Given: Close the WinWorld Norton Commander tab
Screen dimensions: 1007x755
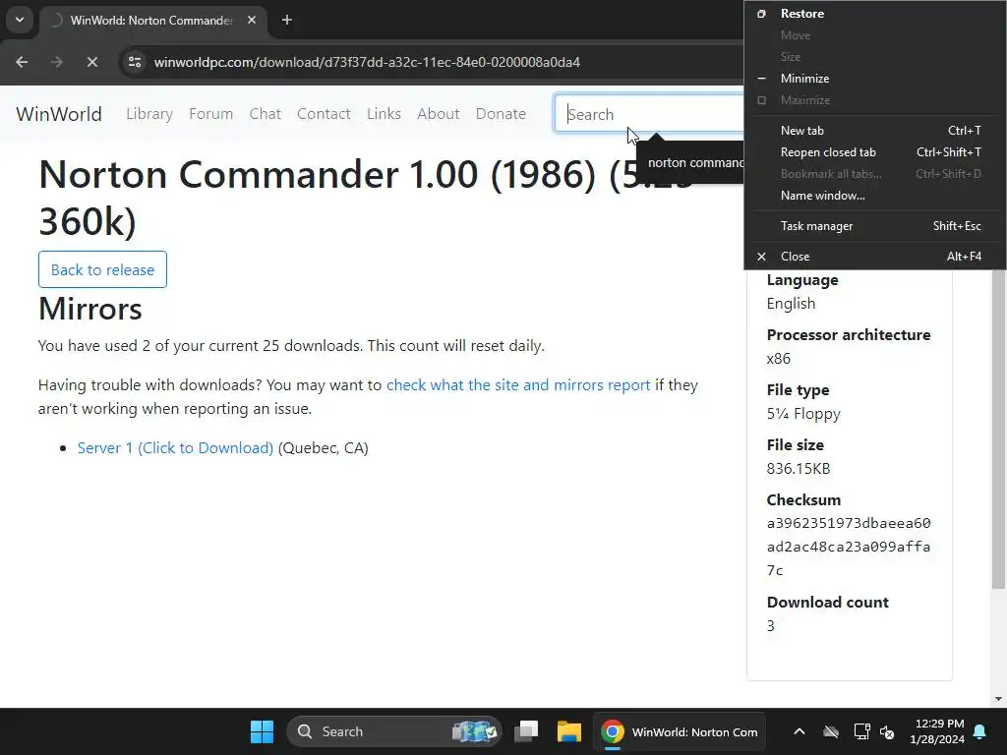Looking at the screenshot, I should 252,20.
